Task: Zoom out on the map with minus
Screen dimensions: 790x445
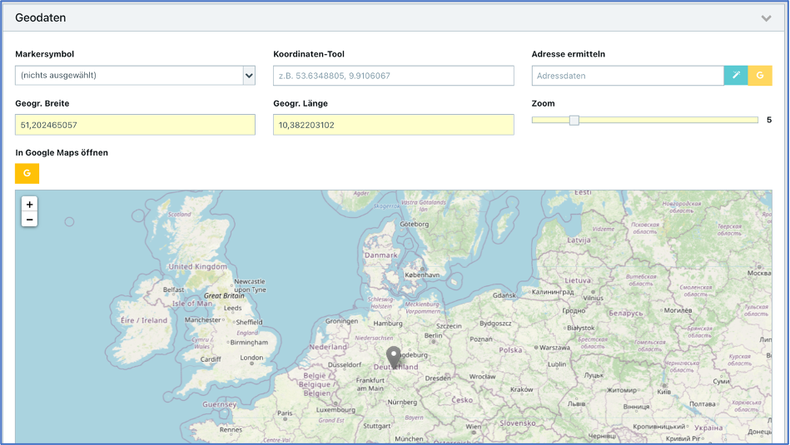Action: click(x=29, y=220)
